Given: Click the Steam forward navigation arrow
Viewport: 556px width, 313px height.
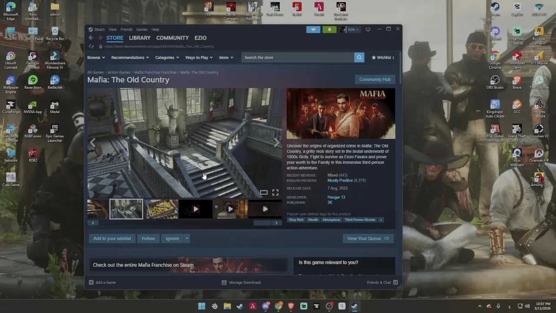Looking at the screenshot, I should pos(99,38).
